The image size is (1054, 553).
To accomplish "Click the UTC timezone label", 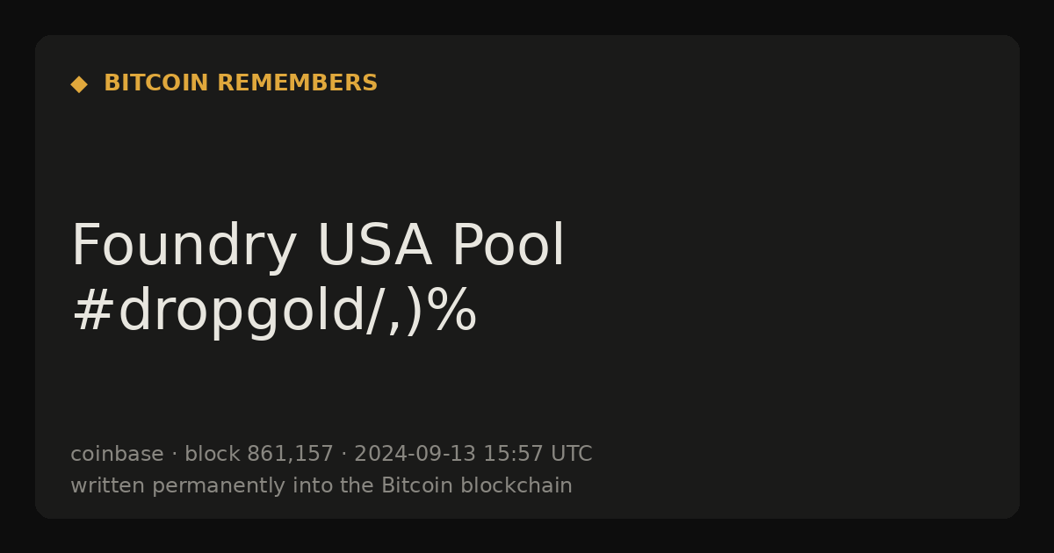I will pyautogui.click(x=572, y=455).
